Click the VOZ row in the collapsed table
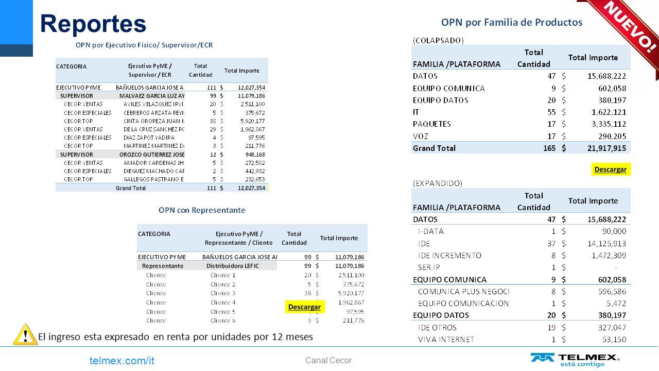This screenshot has width=659, height=371. point(521,136)
